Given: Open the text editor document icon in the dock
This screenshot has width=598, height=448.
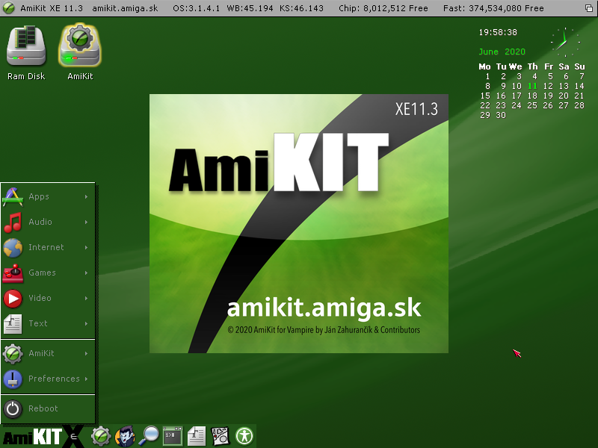Looking at the screenshot, I should [197, 435].
